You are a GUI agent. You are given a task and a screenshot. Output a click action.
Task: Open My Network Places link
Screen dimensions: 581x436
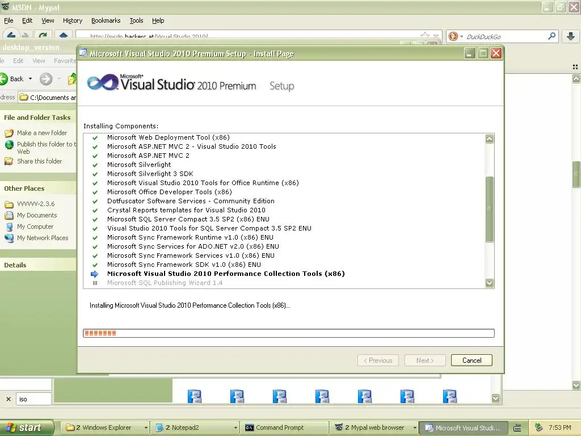pyautogui.click(x=43, y=238)
